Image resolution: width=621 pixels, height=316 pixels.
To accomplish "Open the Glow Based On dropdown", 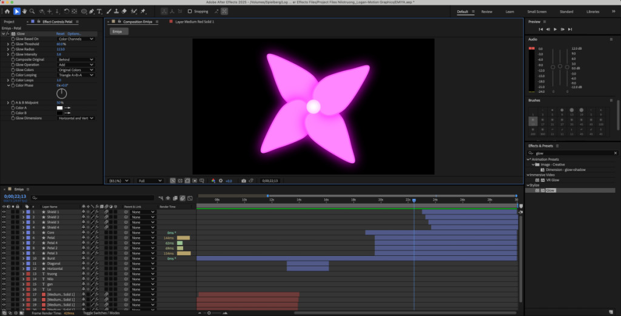I will (x=76, y=39).
